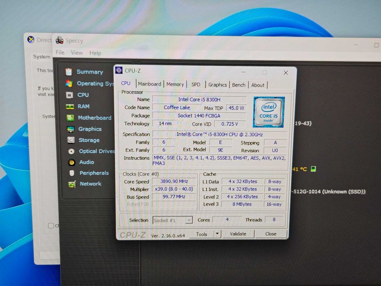This screenshot has width=381, height=286.
Task: Switch to the Mainboard tab in CPU-Z
Action: tap(149, 84)
